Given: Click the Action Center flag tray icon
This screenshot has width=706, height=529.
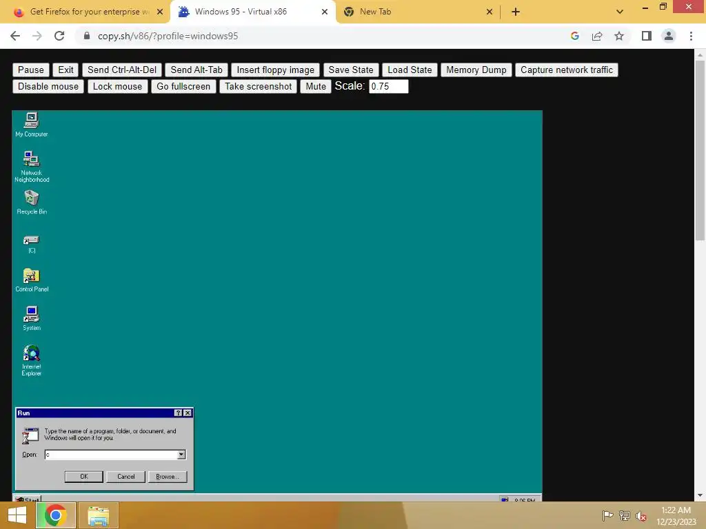Looking at the screenshot, I should pos(607,515).
